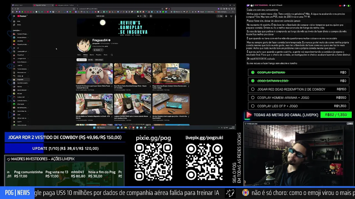Switch to the Shorts channel tab
355x199 pixels.
(x=92, y=55)
